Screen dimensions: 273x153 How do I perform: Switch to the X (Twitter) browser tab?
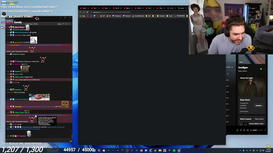pyautogui.click(x=171, y=8)
